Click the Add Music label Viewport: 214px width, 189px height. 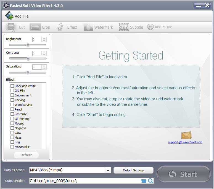(x=163, y=27)
